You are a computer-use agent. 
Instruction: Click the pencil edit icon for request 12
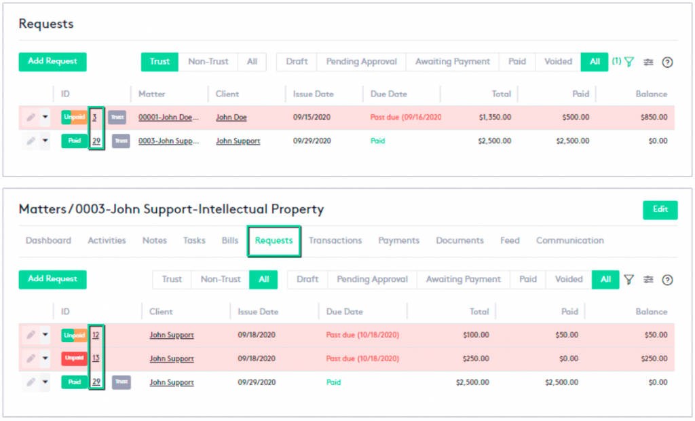coord(31,335)
